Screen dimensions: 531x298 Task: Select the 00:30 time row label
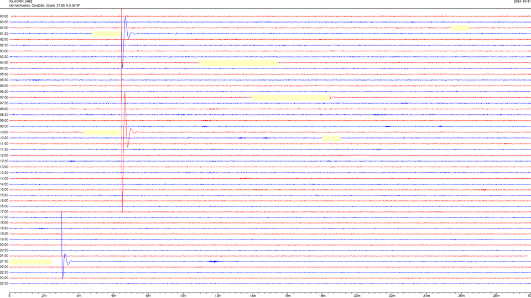coord(4,22)
